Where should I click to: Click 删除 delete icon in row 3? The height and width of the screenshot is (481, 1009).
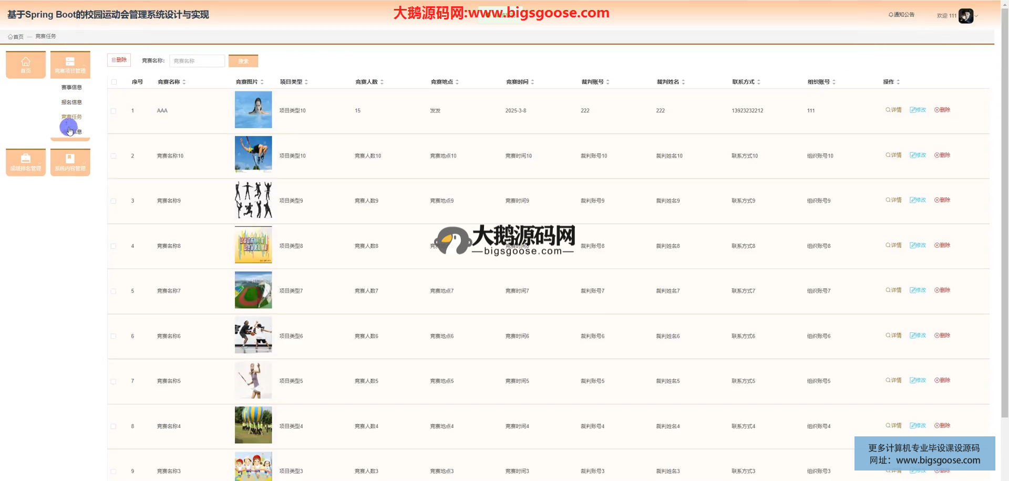point(942,200)
